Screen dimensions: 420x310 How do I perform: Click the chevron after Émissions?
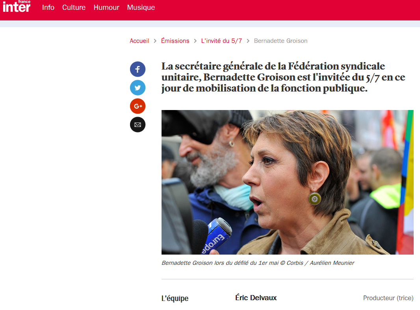(195, 41)
